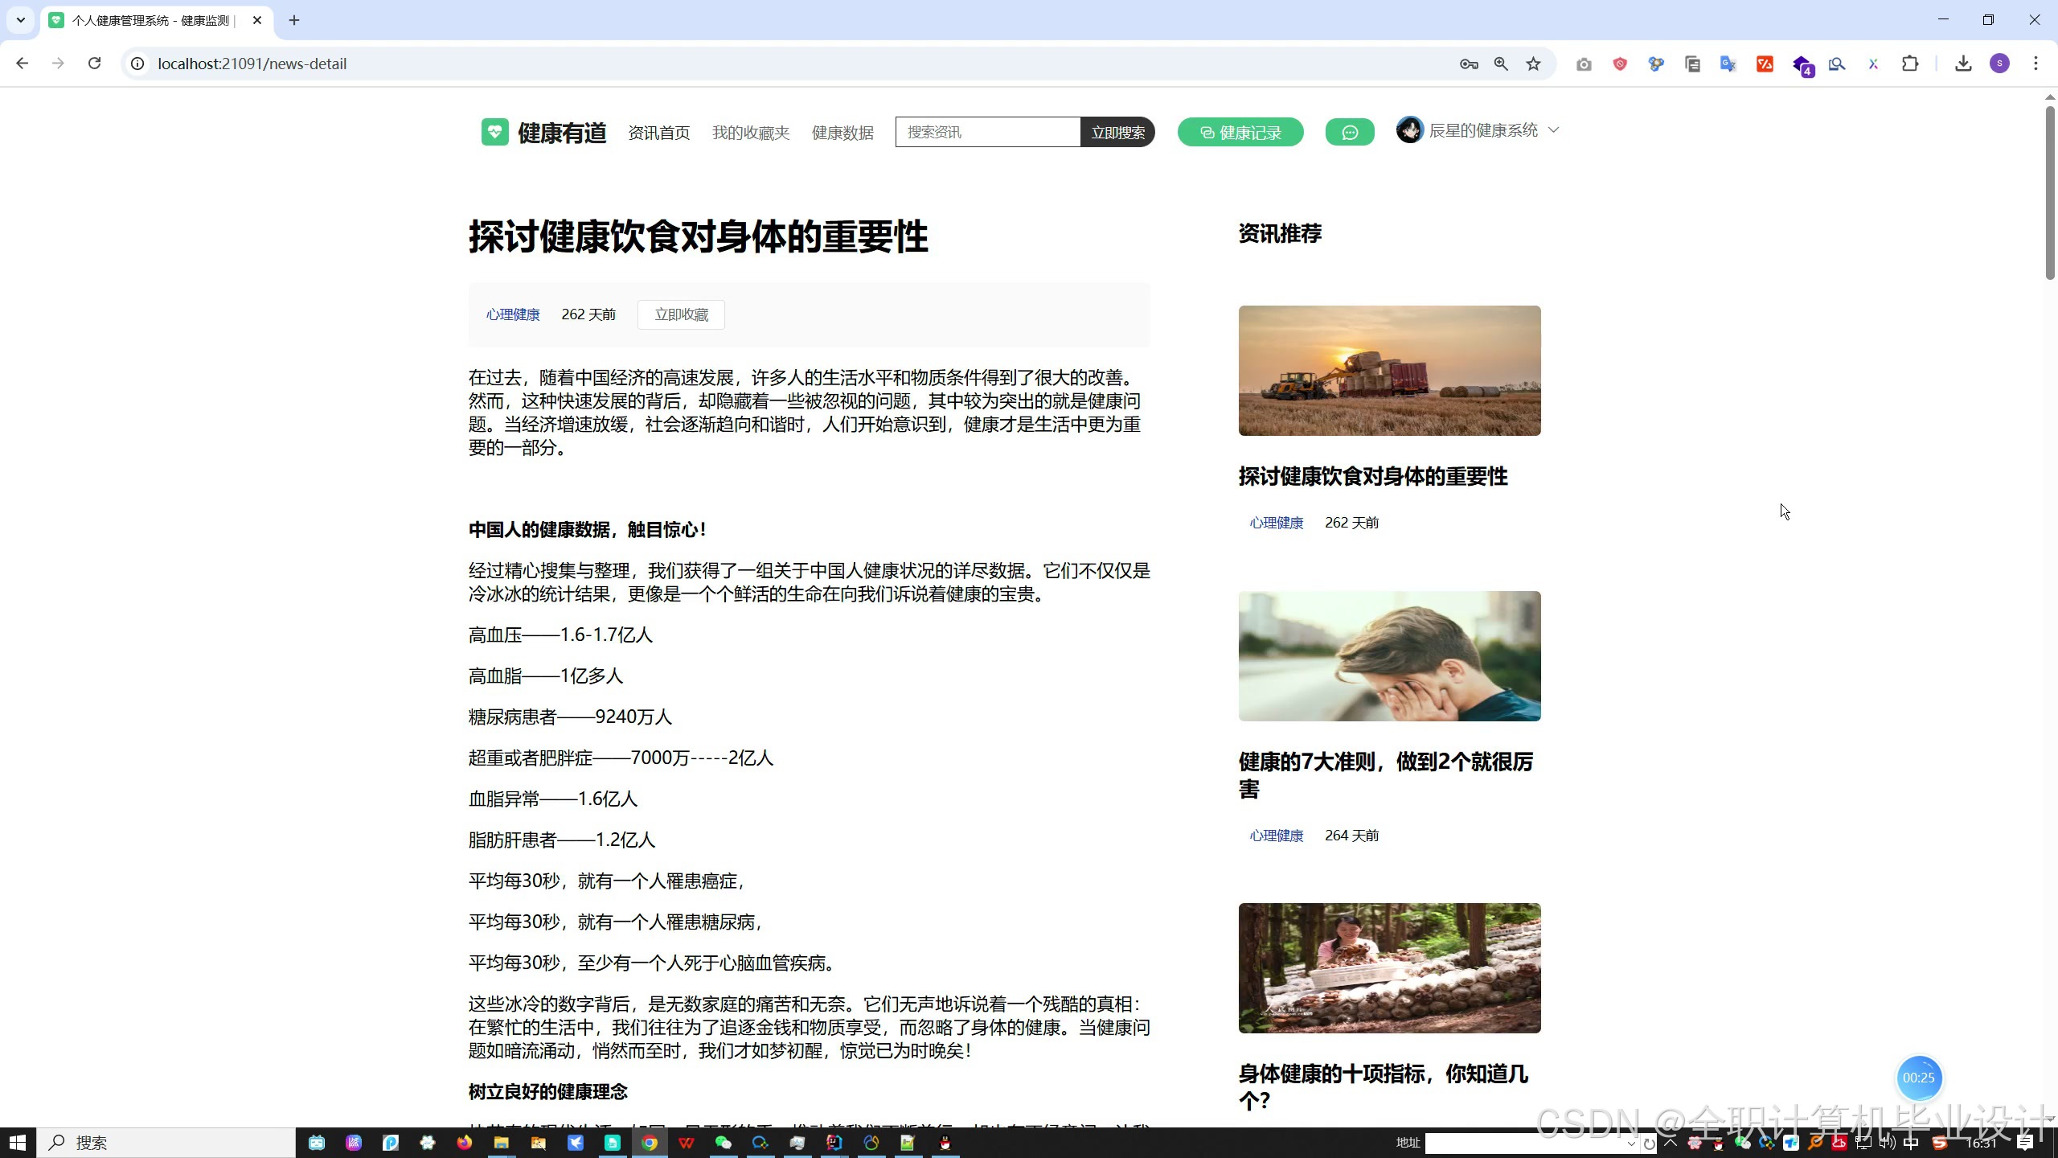Click the zoom magnifier icon in address bar
The image size is (2058, 1158).
1501,64
